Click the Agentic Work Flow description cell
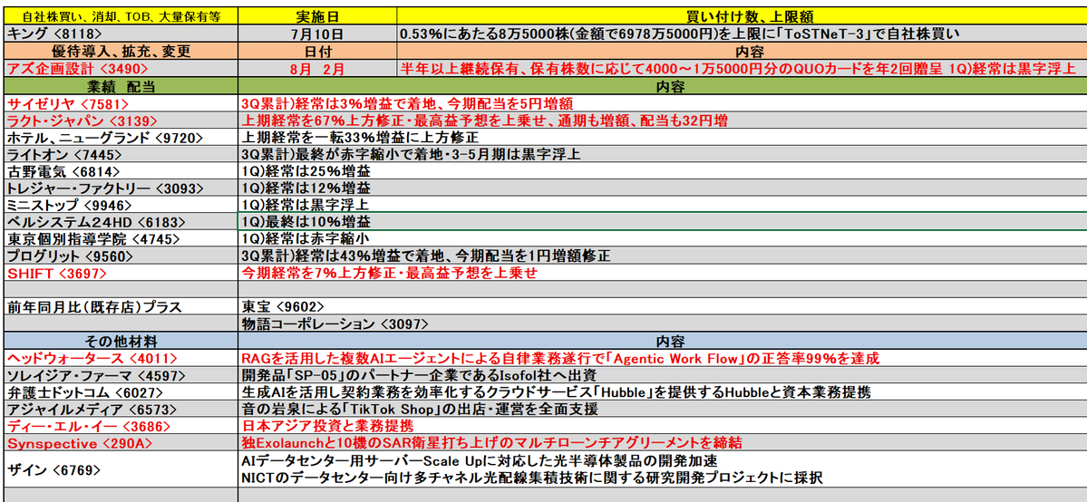The width and height of the screenshot is (1087, 502). click(663, 359)
